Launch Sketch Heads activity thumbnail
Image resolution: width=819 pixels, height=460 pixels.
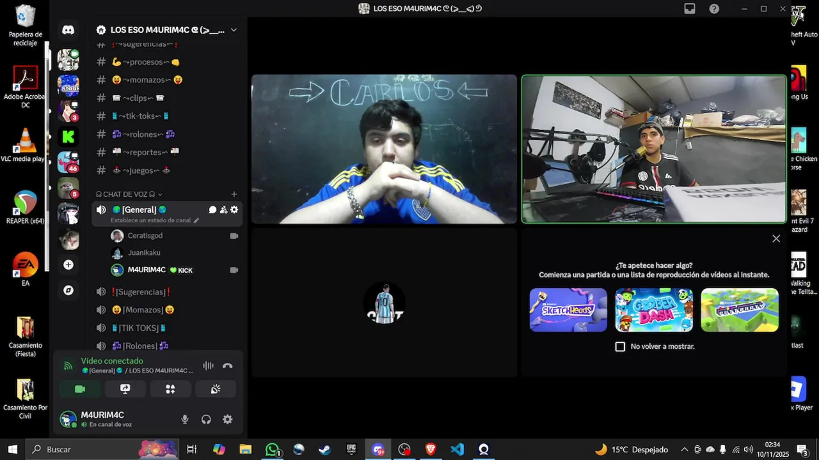click(x=568, y=310)
